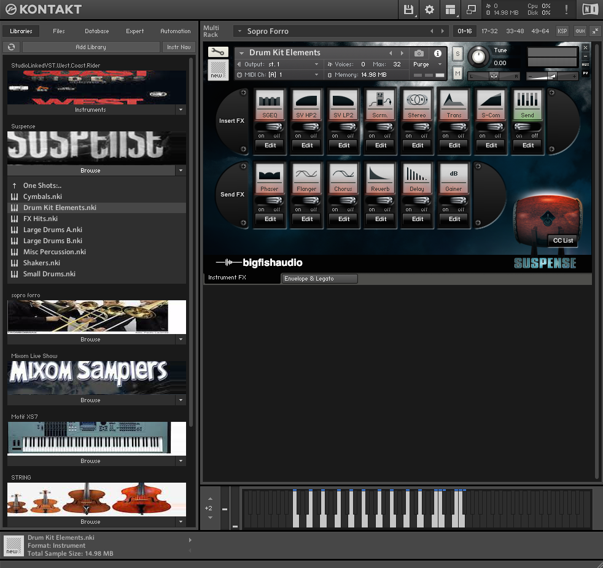Mute the instrument with M button

(x=457, y=73)
